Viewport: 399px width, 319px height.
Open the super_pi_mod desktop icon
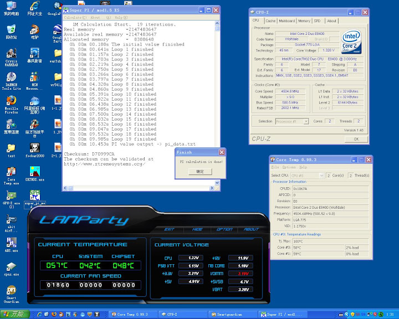pyautogui.click(x=34, y=196)
